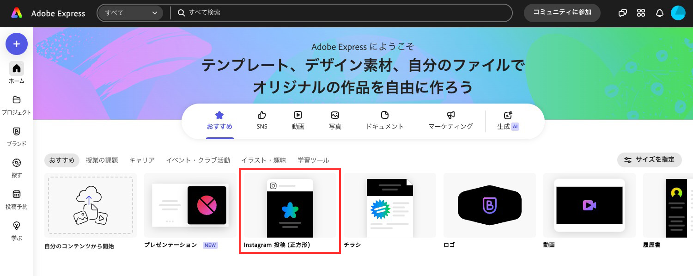Click the Adobe Express logo icon
The width and height of the screenshot is (693, 276).
click(x=17, y=13)
